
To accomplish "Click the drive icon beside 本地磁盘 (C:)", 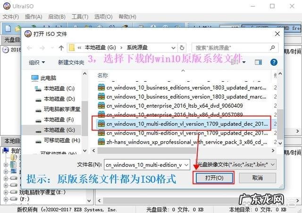I will coord(38,89).
